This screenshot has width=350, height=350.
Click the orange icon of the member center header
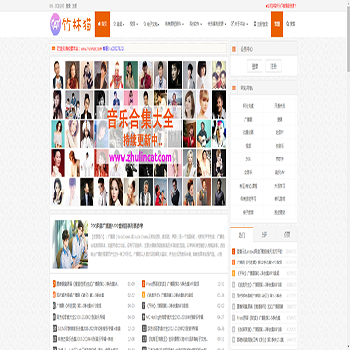pyautogui.click(x=234, y=49)
